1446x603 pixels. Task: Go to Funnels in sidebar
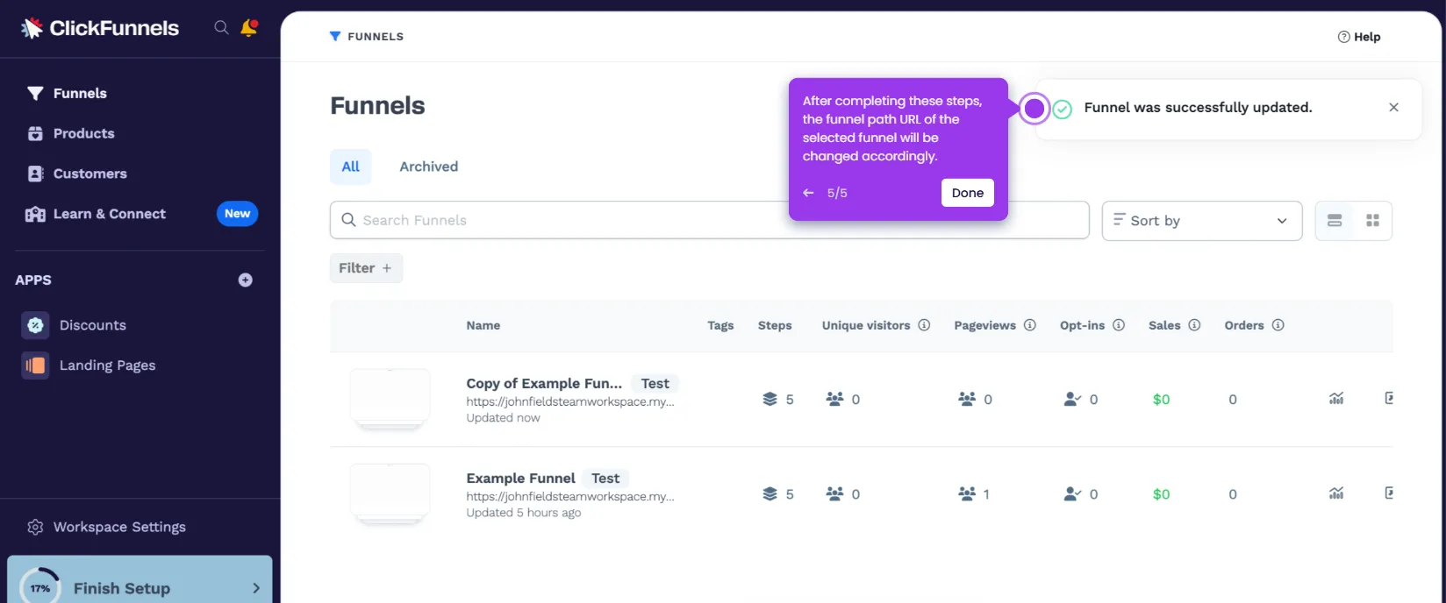(80, 94)
